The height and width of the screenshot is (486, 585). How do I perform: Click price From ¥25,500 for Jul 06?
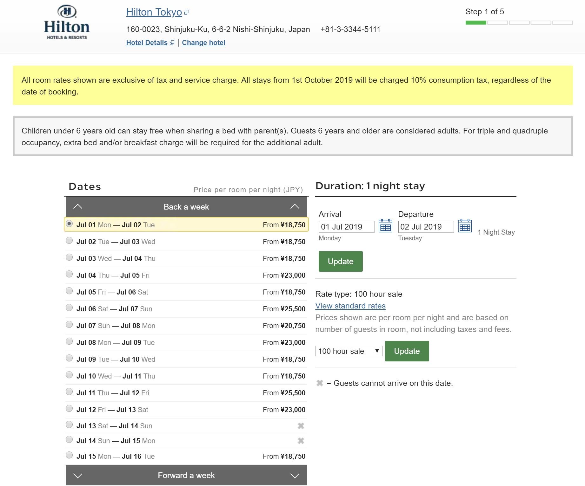point(284,309)
